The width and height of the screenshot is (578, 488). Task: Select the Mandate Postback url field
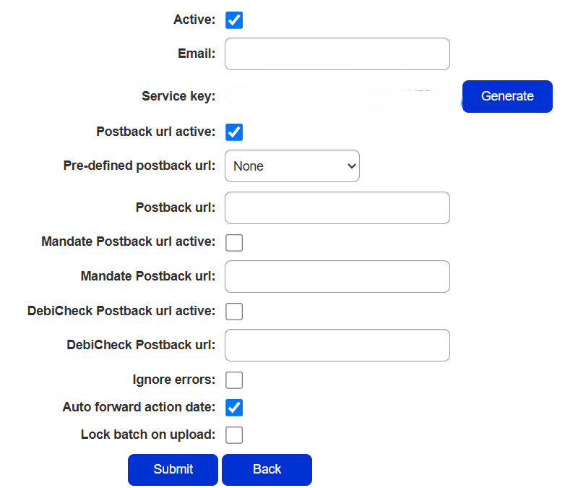coord(337,277)
